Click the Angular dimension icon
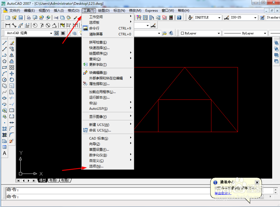Viewport: 280px width, 207px height. (x=54, y=25)
